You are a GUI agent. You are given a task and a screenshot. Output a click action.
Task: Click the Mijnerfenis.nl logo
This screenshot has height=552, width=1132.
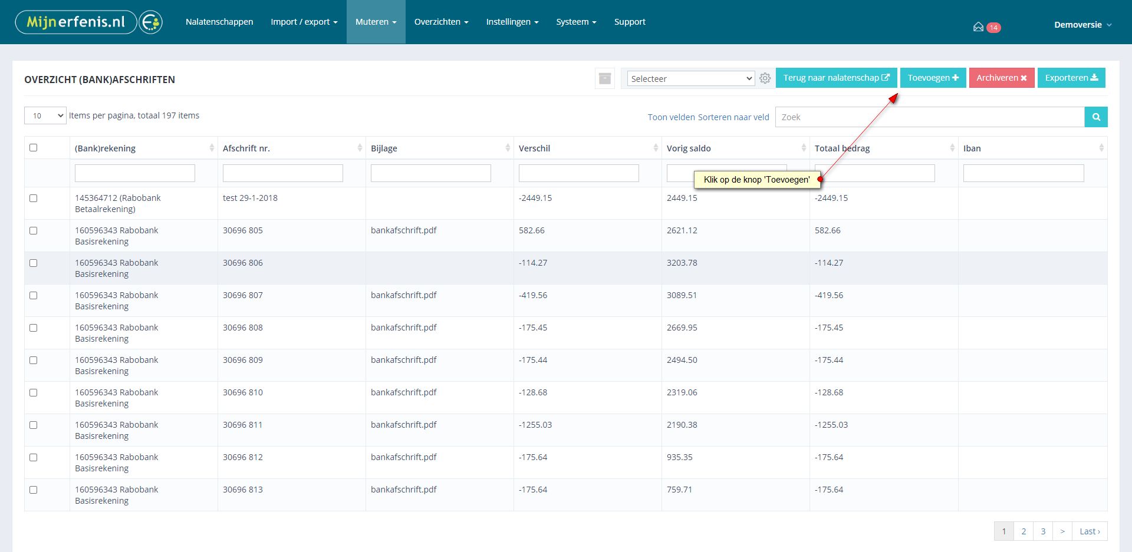click(x=88, y=22)
